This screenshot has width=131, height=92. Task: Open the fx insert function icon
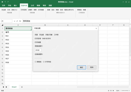pos(20,21)
